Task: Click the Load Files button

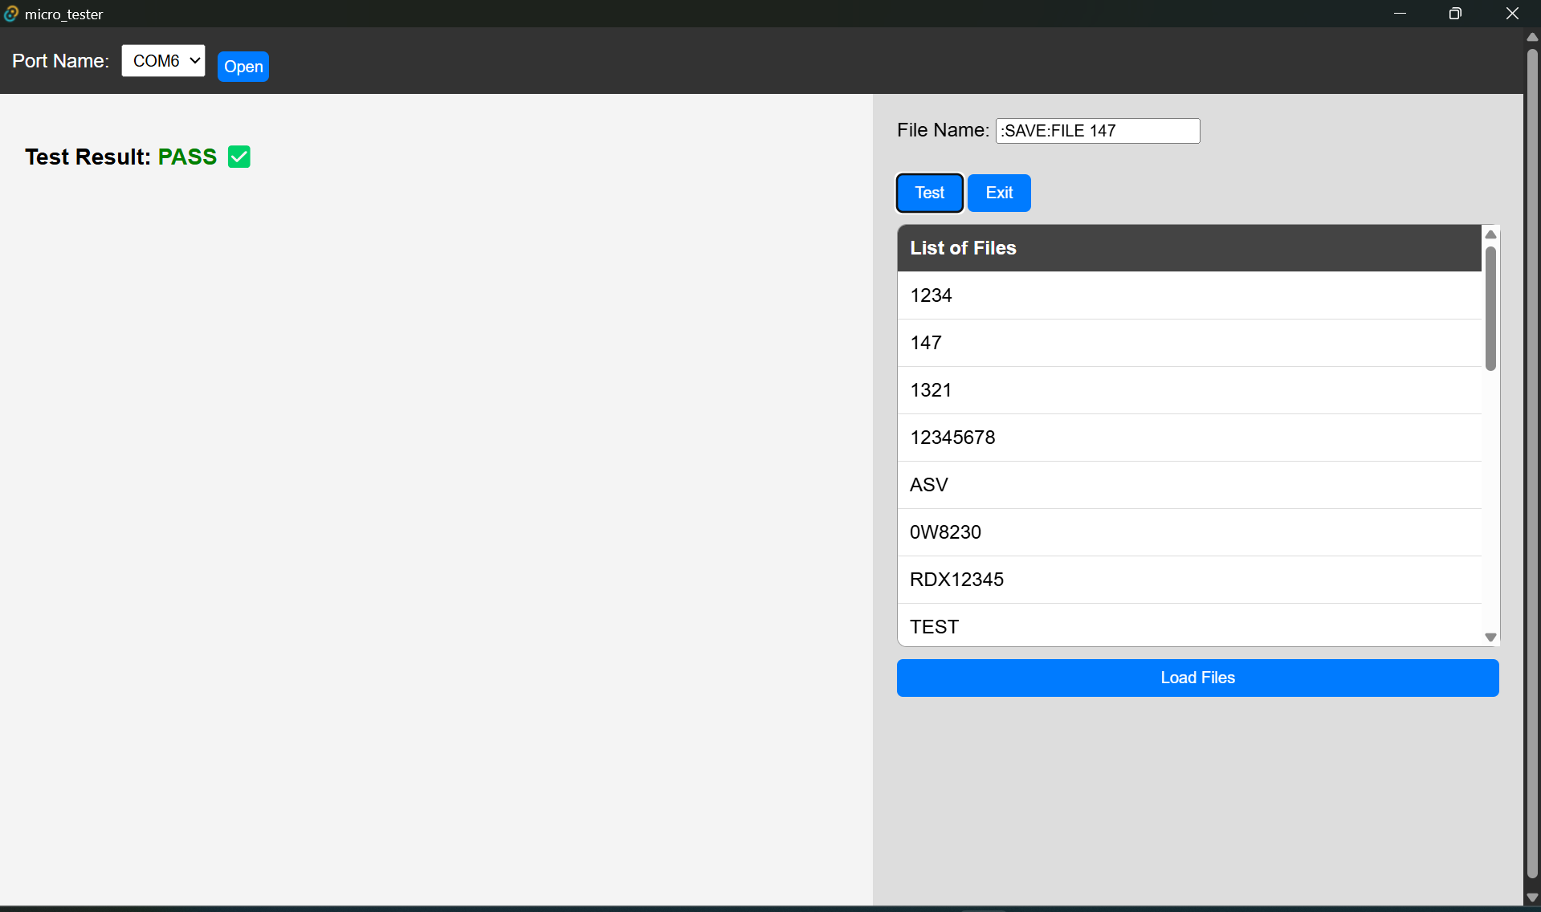Action: [1197, 678]
